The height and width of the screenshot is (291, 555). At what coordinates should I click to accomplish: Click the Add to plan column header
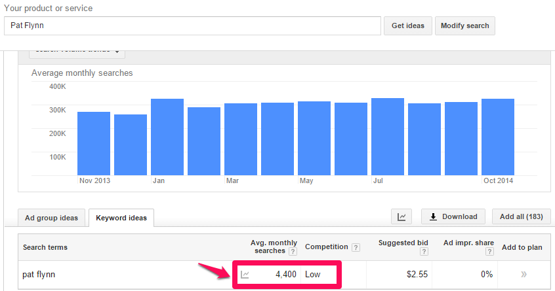point(522,247)
